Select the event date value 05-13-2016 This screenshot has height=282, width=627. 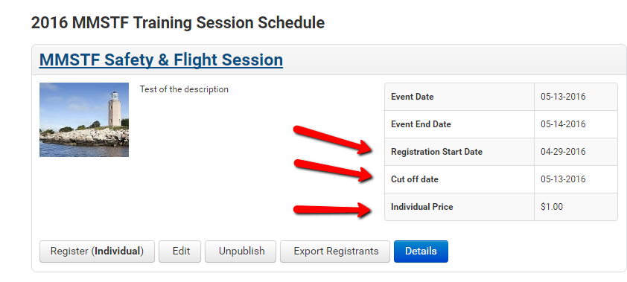click(563, 97)
